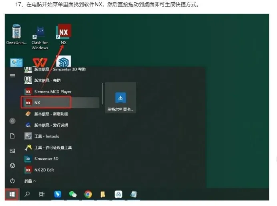Viewport: 277px width, 206px height.
Task: Open Settings gear in Start sidebar
Action: (x=12, y=166)
